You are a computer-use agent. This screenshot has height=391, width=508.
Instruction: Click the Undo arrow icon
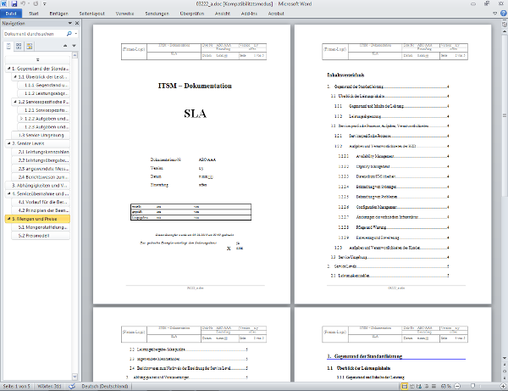[24, 4]
